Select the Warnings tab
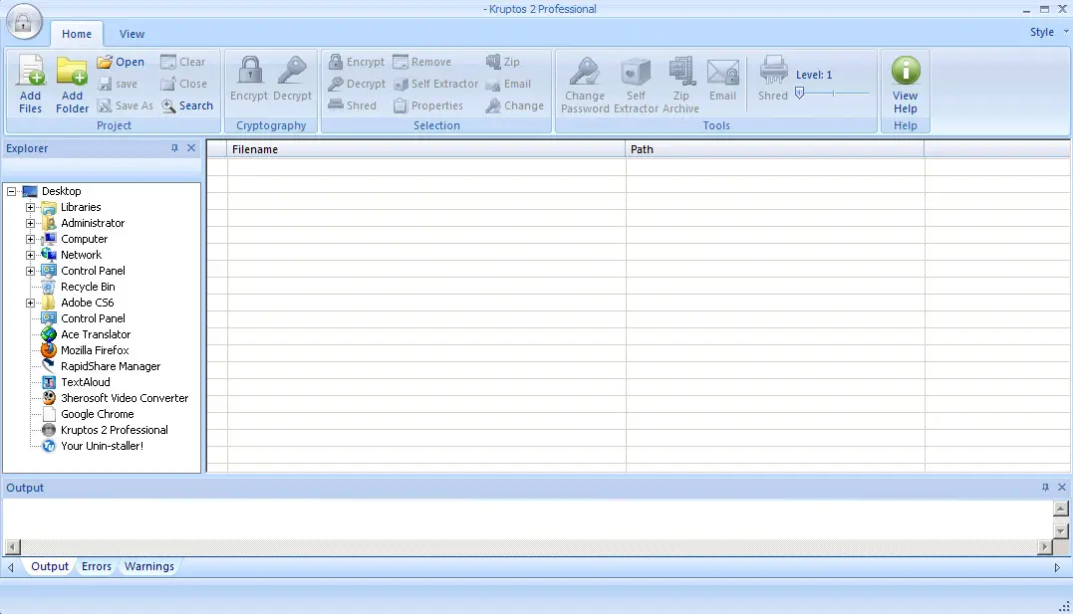The height and width of the screenshot is (614, 1073). point(149,566)
